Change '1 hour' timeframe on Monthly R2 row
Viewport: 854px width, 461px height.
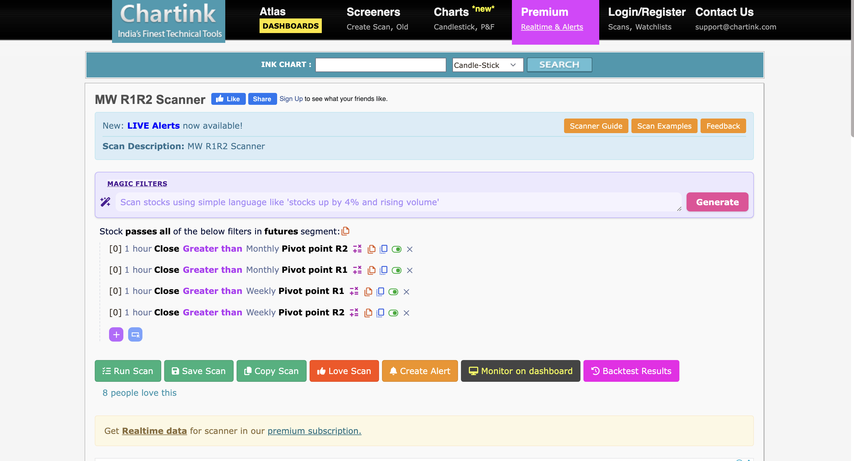click(138, 249)
